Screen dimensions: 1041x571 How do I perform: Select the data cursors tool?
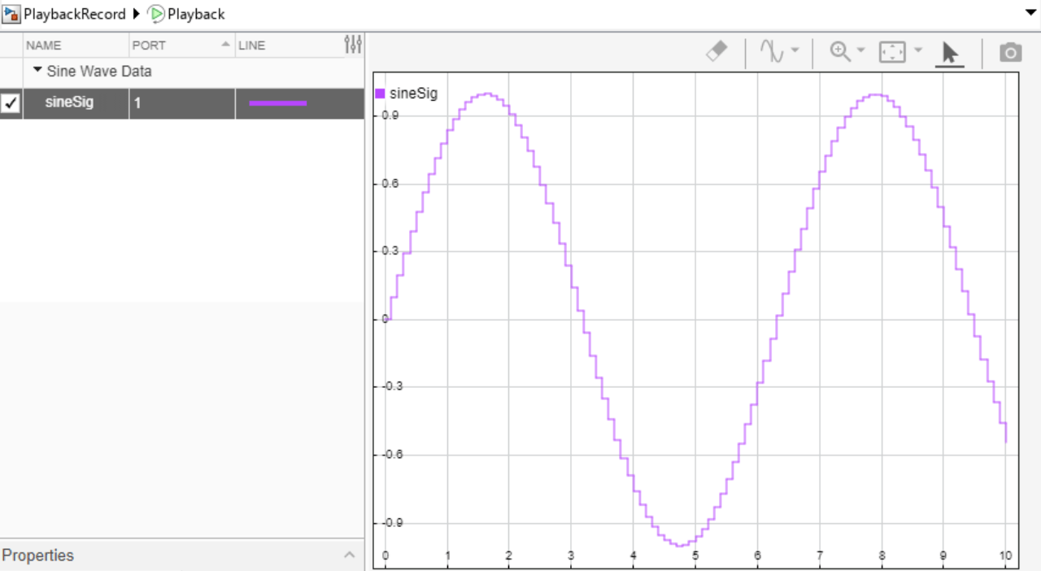point(771,50)
